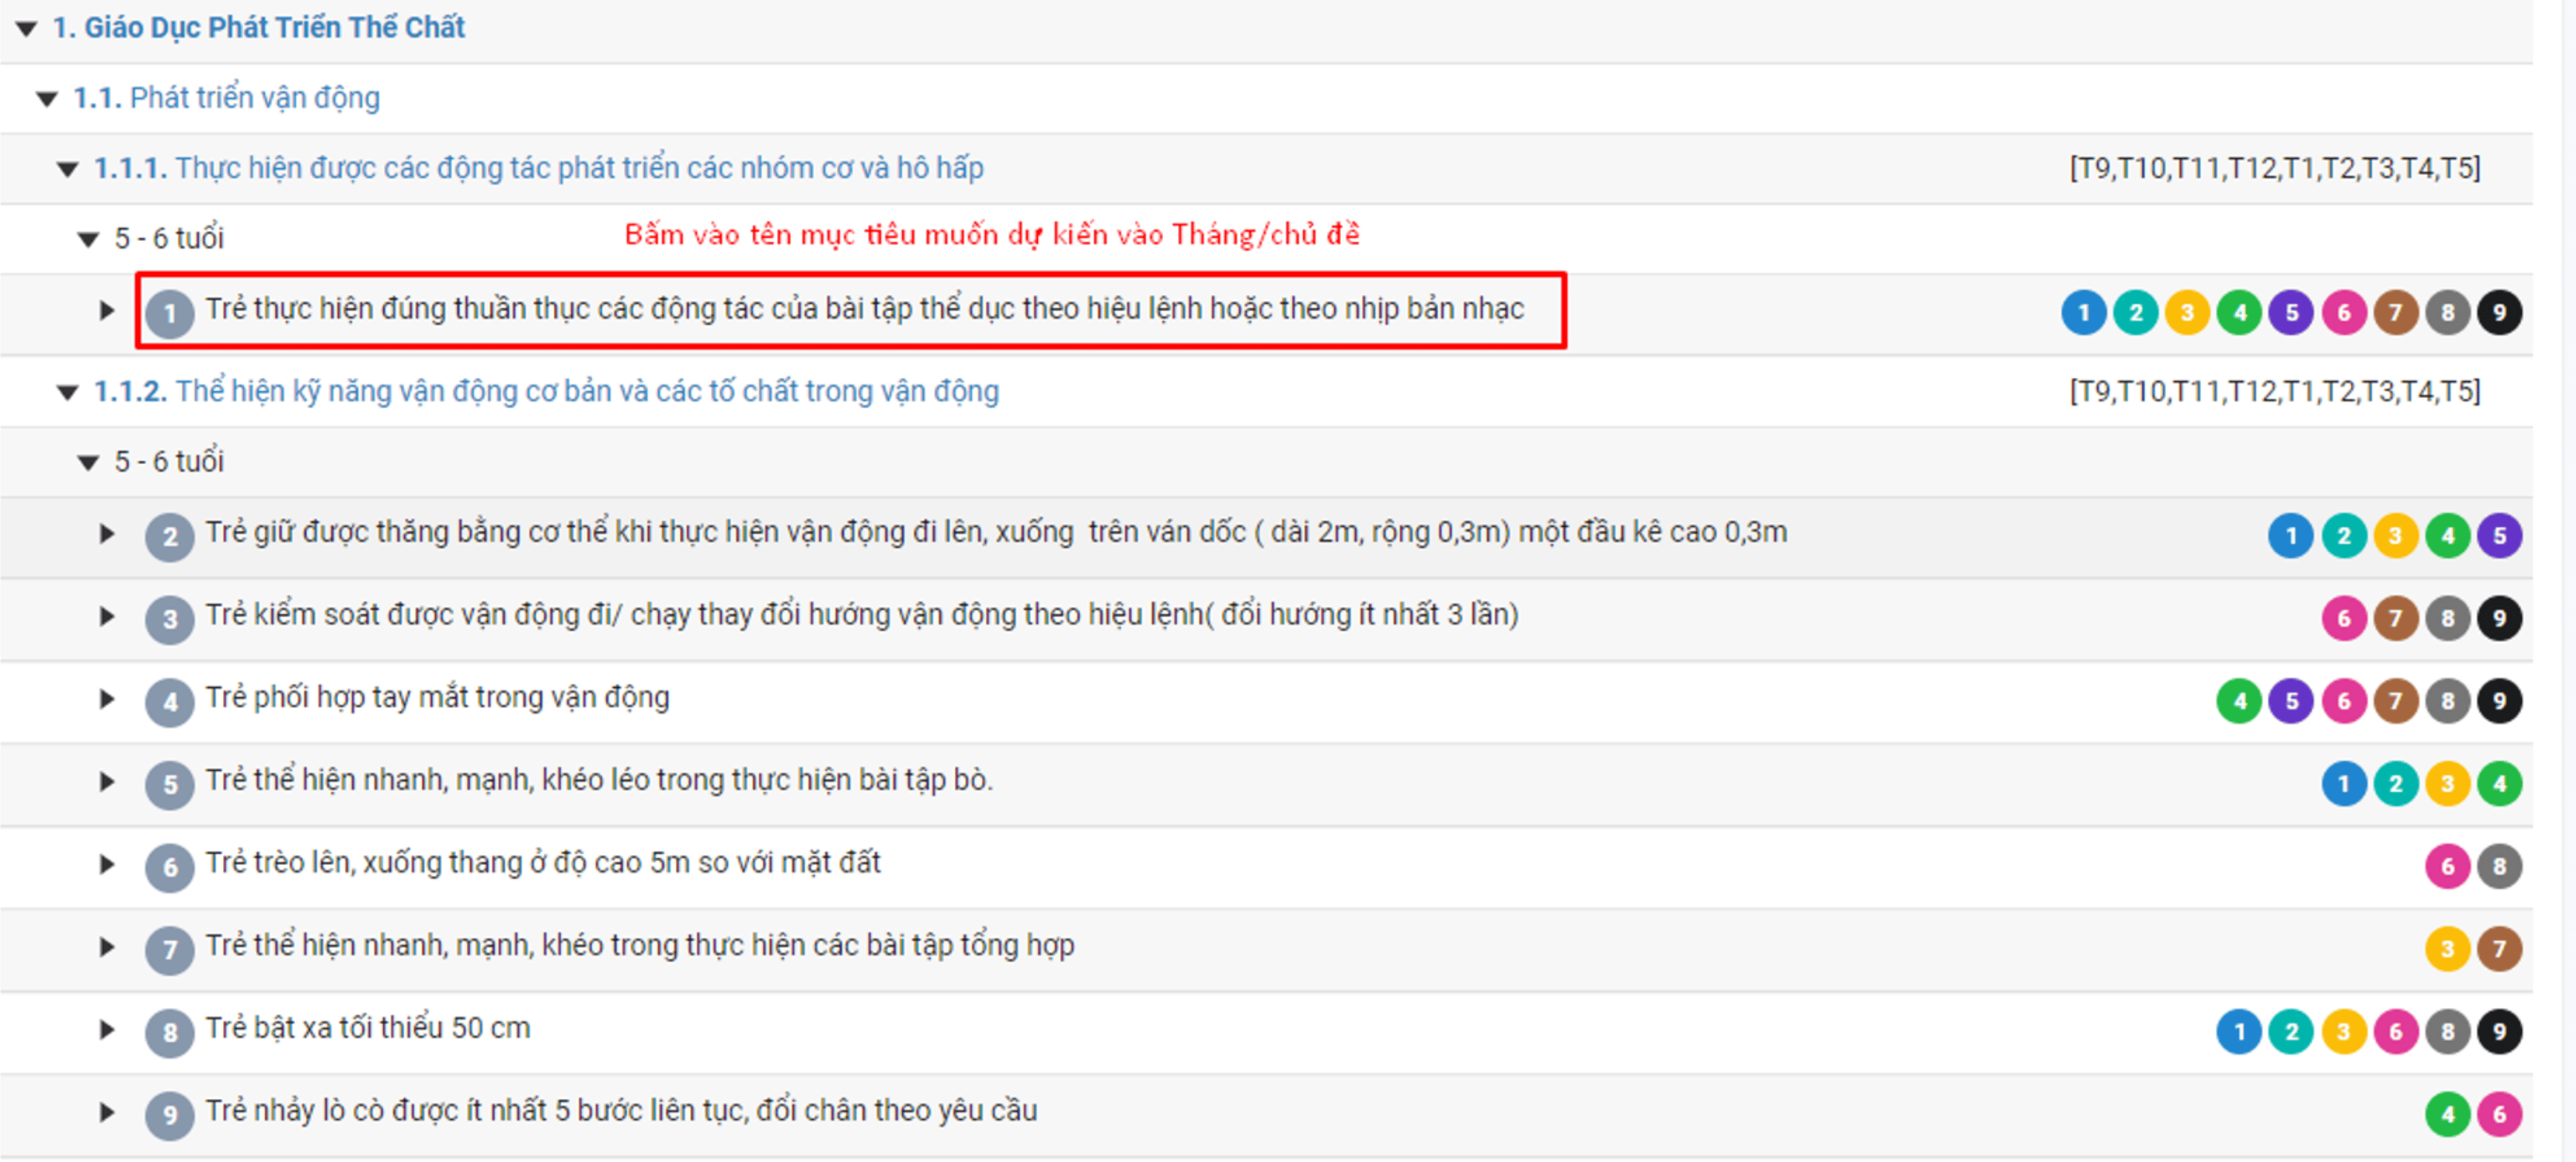
Task: Click brown badge 7 on objective 7 row
Action: pos(2499,949)
